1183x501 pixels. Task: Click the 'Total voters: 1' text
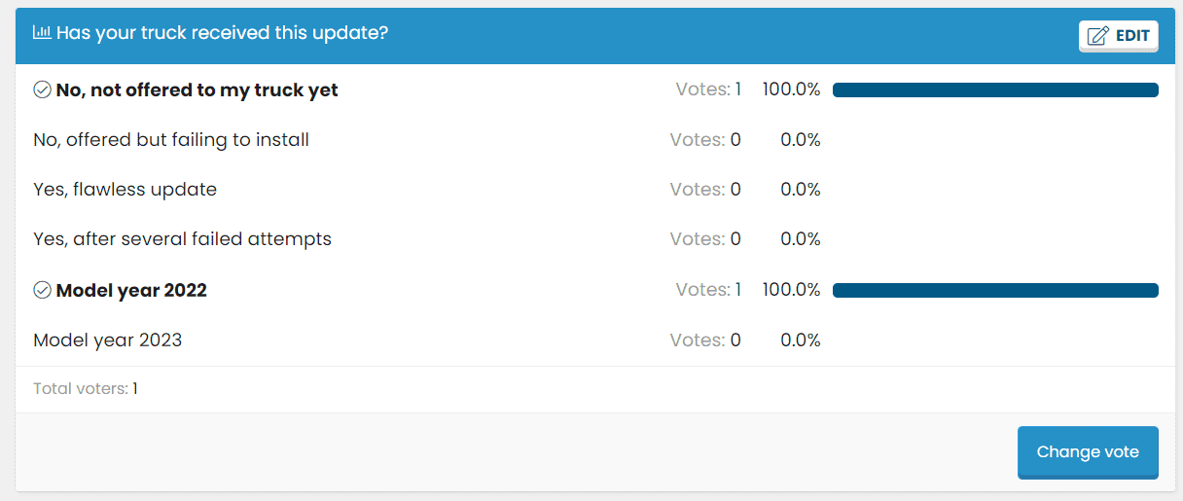[x=86, y=389]
